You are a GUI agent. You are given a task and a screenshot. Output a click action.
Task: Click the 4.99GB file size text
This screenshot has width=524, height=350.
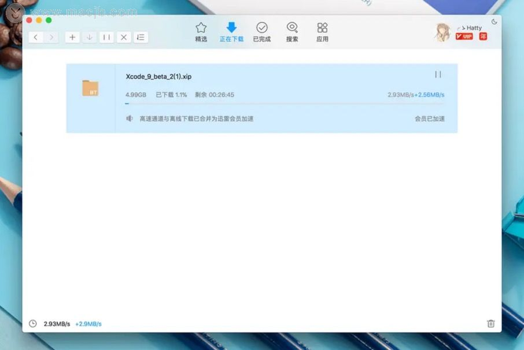[x=136, y=95]
